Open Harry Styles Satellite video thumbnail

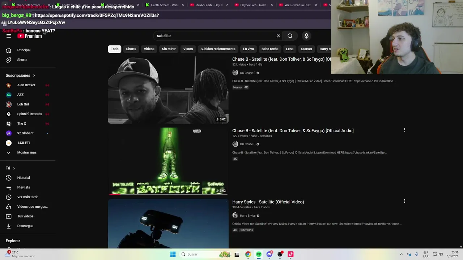(x=168, y=224)
